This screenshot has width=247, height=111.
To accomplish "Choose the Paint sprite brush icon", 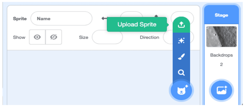I will tap(181, 57).
